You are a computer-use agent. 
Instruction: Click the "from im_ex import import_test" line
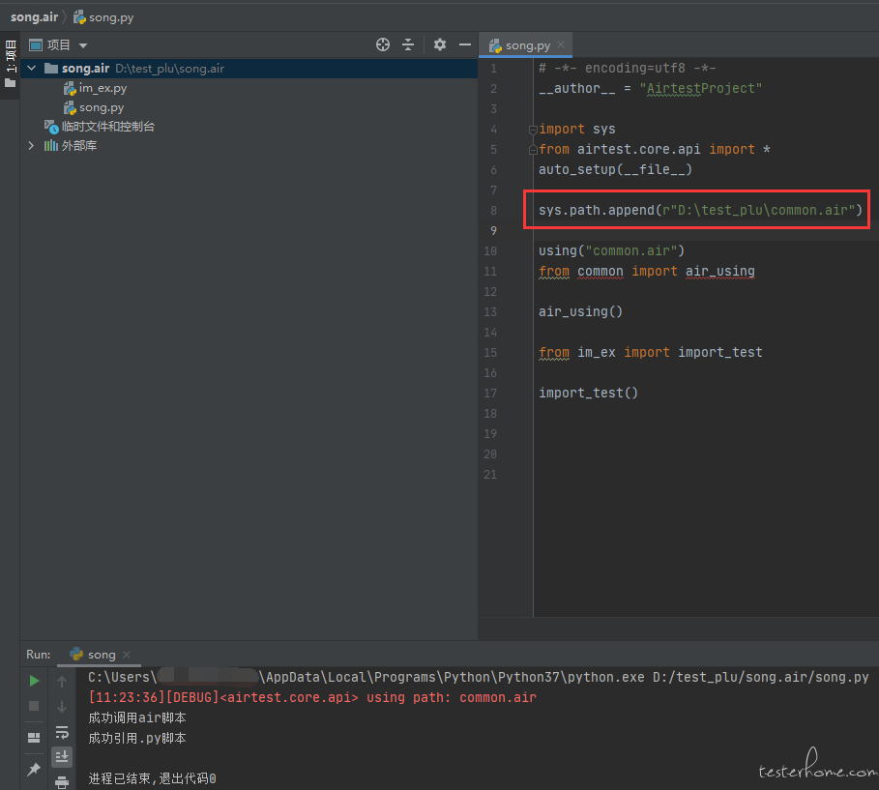tap(650, 353)
